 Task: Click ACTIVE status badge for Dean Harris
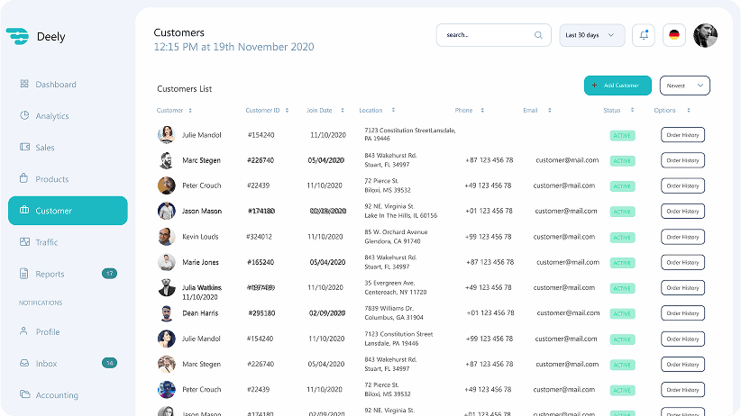[622, 314]
